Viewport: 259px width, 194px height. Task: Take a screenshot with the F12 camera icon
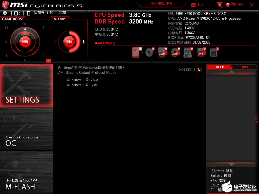[193, 5]
